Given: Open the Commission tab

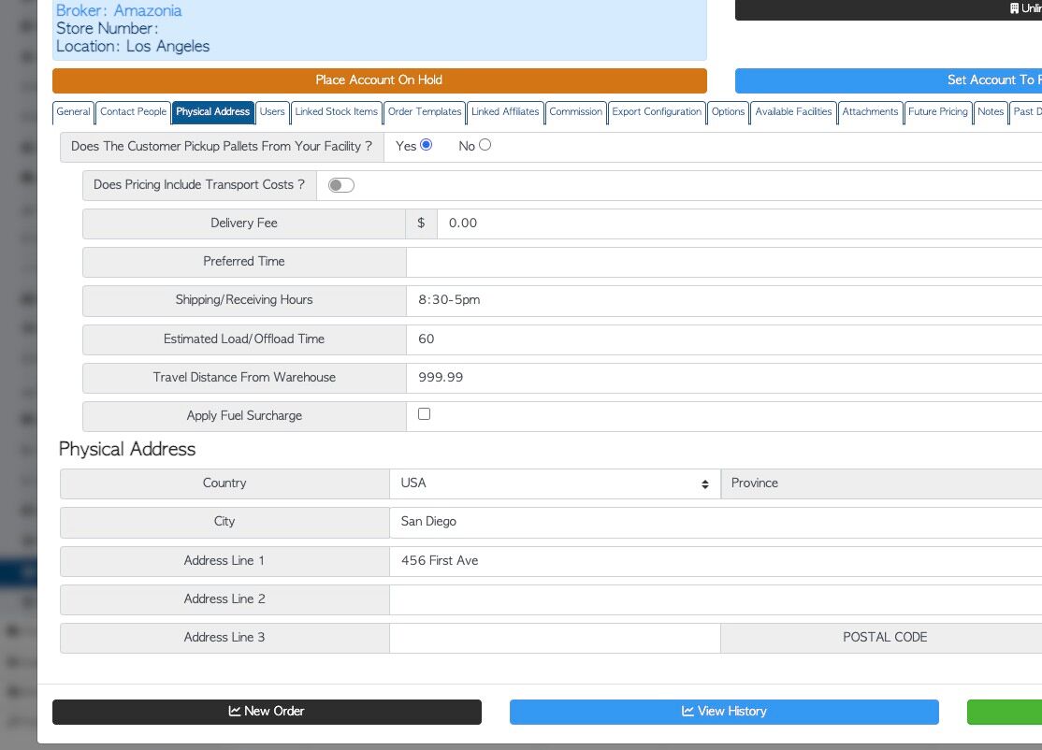Looking at the screenshot, I should [x=575, y=111].
